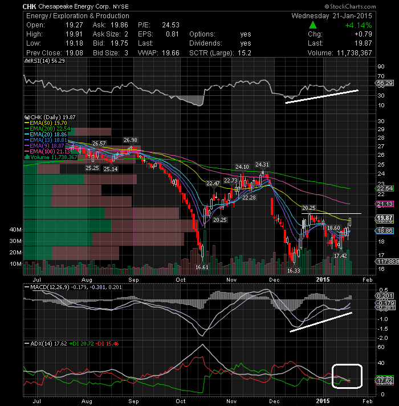Click the VWAP value 19.66
Screen dimensions: 399x406
(x=170, y=53)
